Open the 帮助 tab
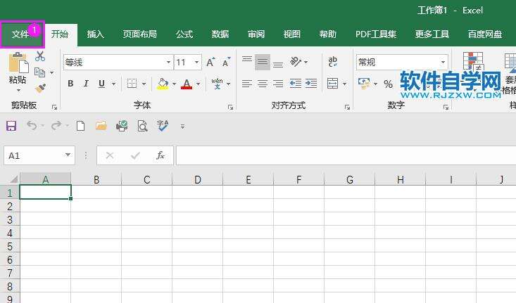 [328, 34]
